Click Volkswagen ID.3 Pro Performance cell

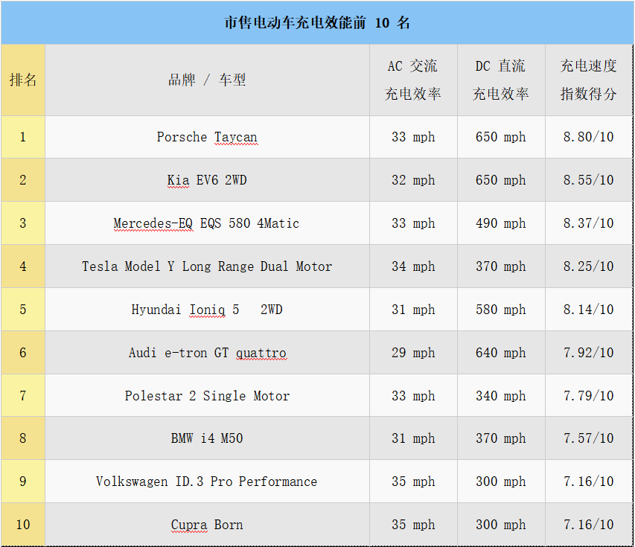(x=207, y=482)
